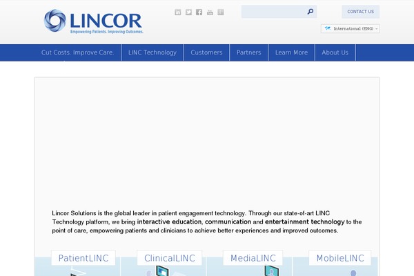Open the Learn More menu item
Screen dimensions: 414x276
(291, 52)
